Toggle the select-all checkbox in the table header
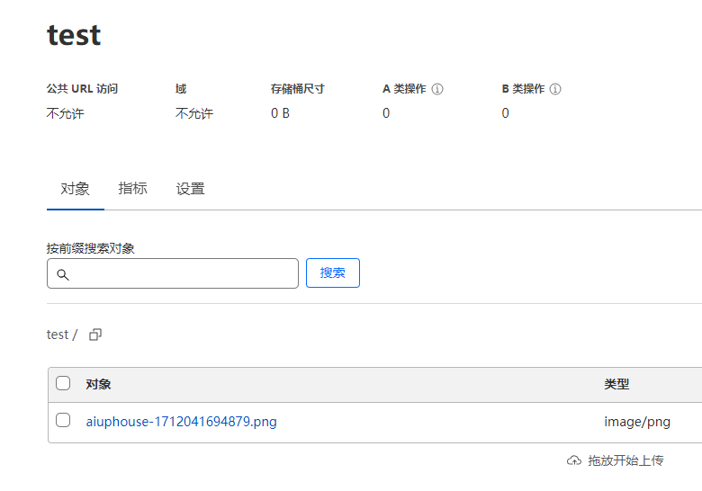 coord(63,383)
